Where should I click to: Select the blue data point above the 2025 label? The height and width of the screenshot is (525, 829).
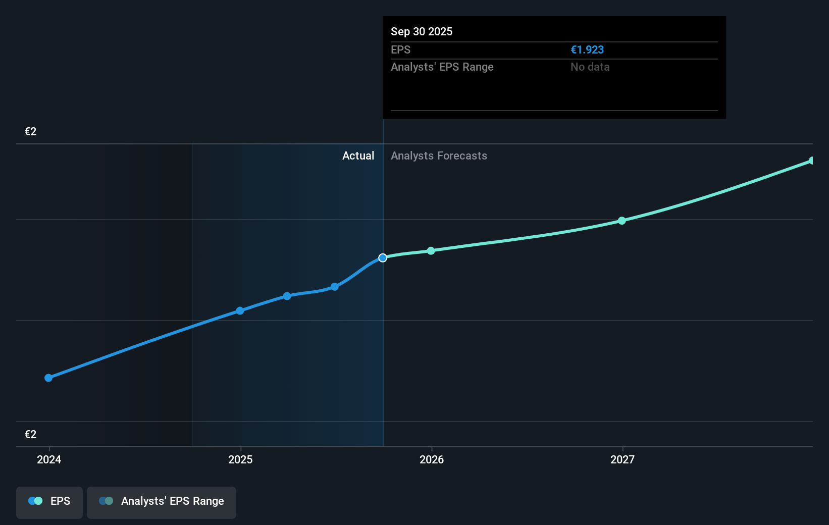pos(240,311)
